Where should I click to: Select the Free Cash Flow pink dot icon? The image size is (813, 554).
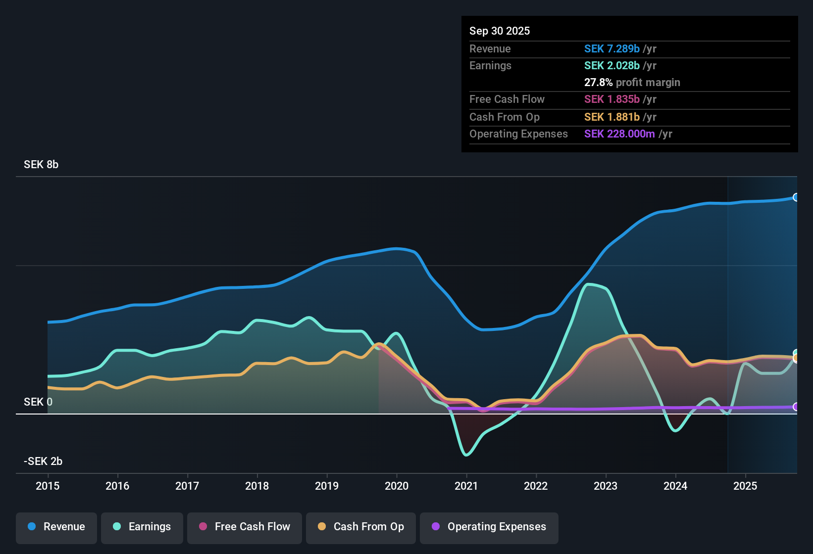tap(202, 527)
